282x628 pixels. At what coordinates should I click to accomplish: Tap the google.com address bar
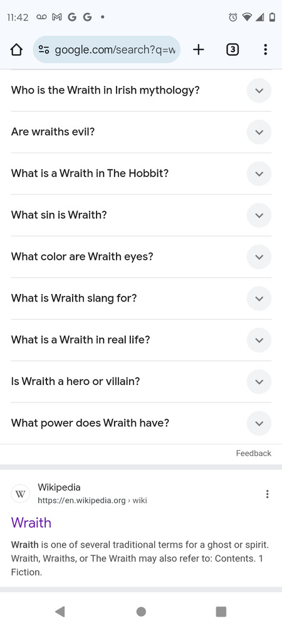[x=107, y=50]
